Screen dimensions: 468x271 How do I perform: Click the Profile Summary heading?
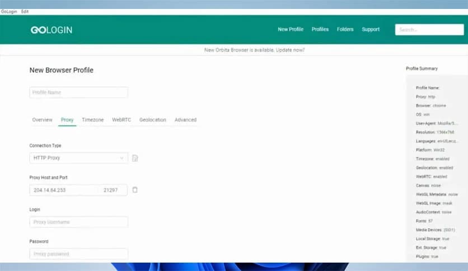coord(422,69)
